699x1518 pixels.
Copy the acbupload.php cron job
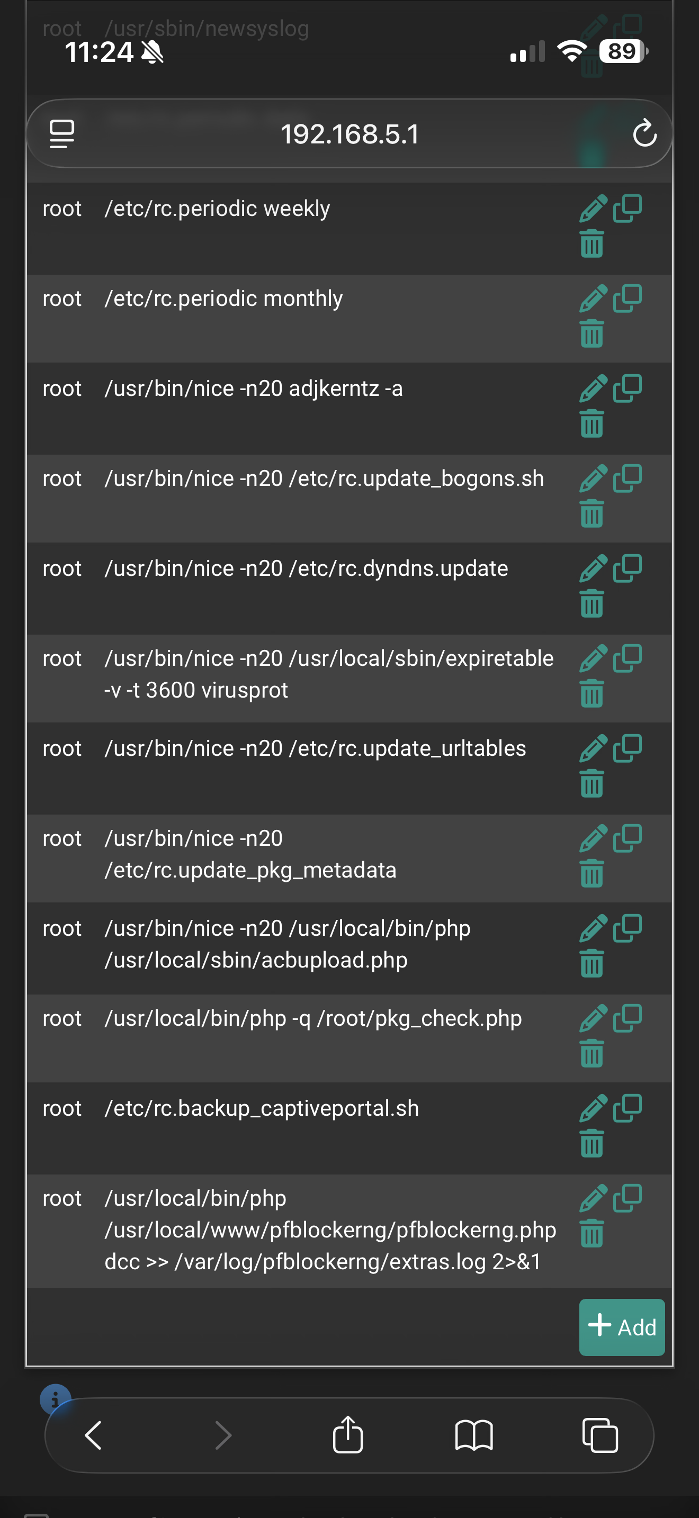tap(628, 928)
